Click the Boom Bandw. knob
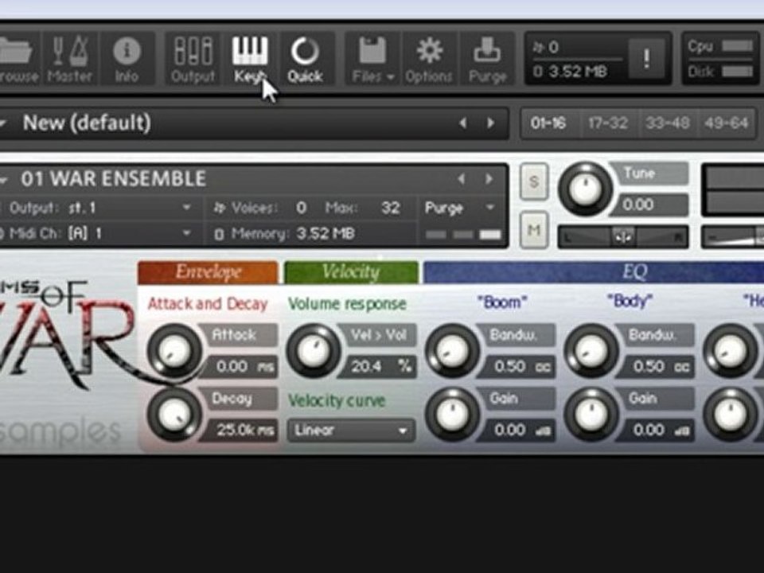764x573 pixels. tap(452, 351)
